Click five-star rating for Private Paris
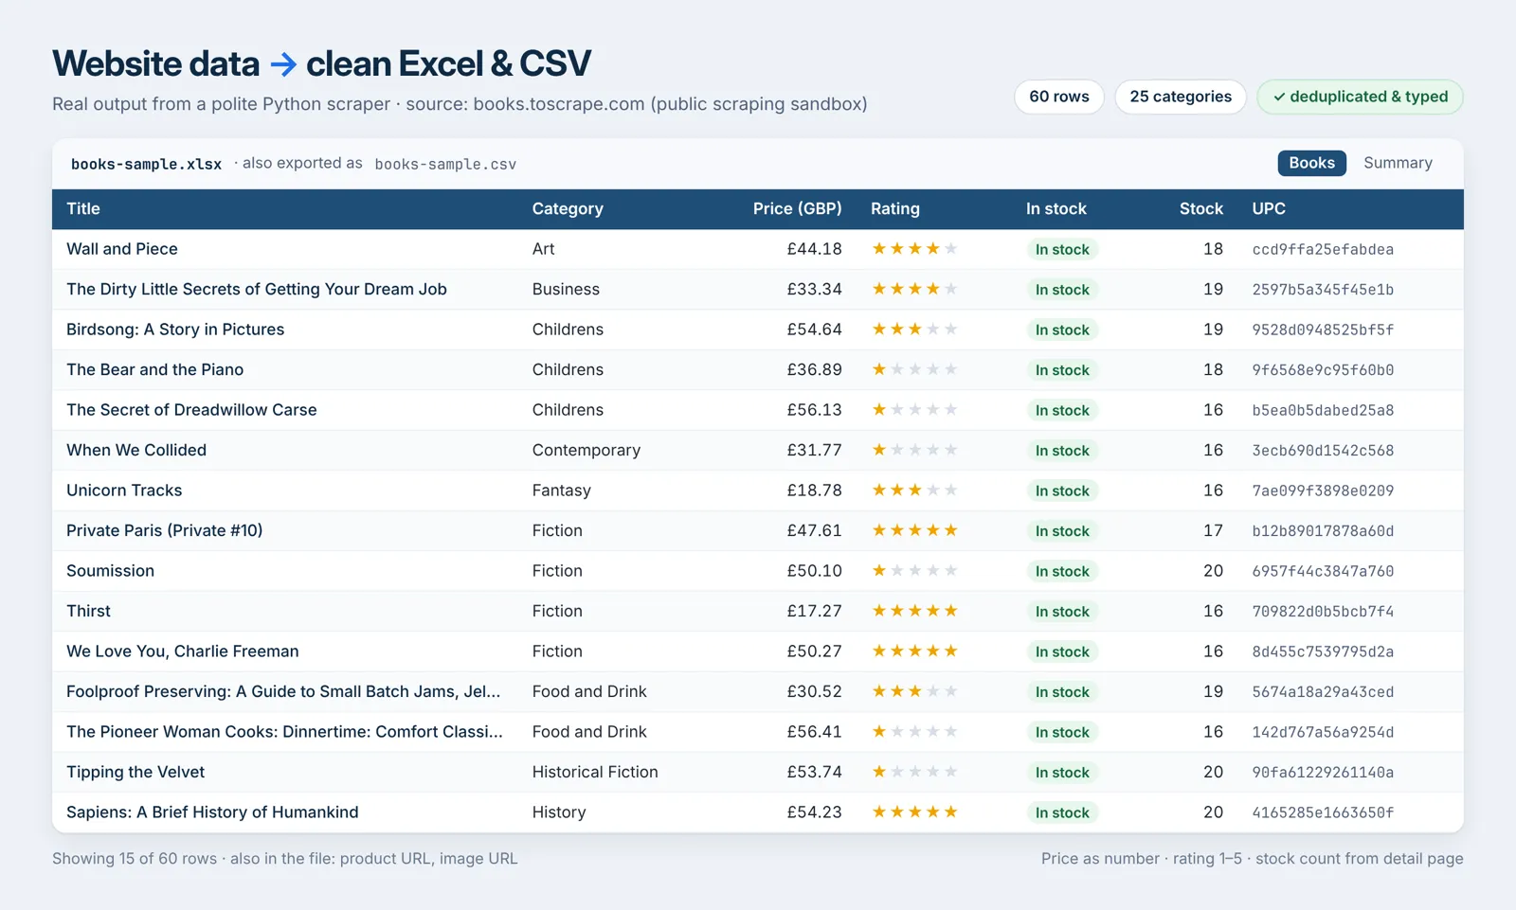The height and width of the screenshot is (910, 1516). pyautogui.click(x=914, y=530)
